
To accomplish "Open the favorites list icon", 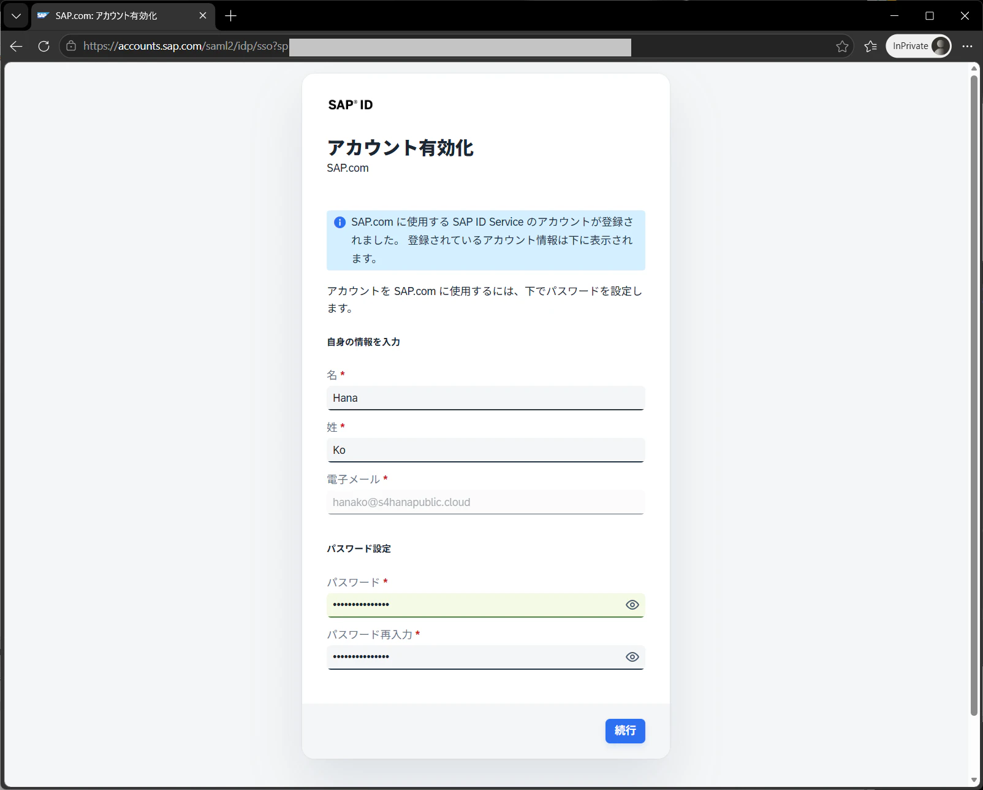I will click(x=871, y=46).
